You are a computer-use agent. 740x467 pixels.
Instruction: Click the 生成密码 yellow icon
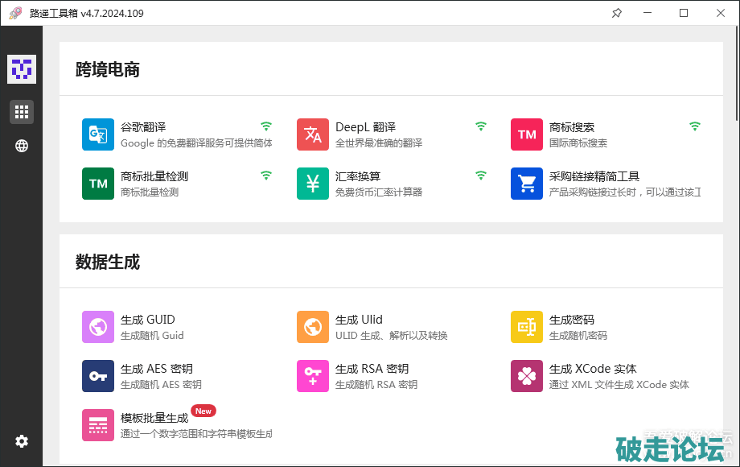point(527,327)
